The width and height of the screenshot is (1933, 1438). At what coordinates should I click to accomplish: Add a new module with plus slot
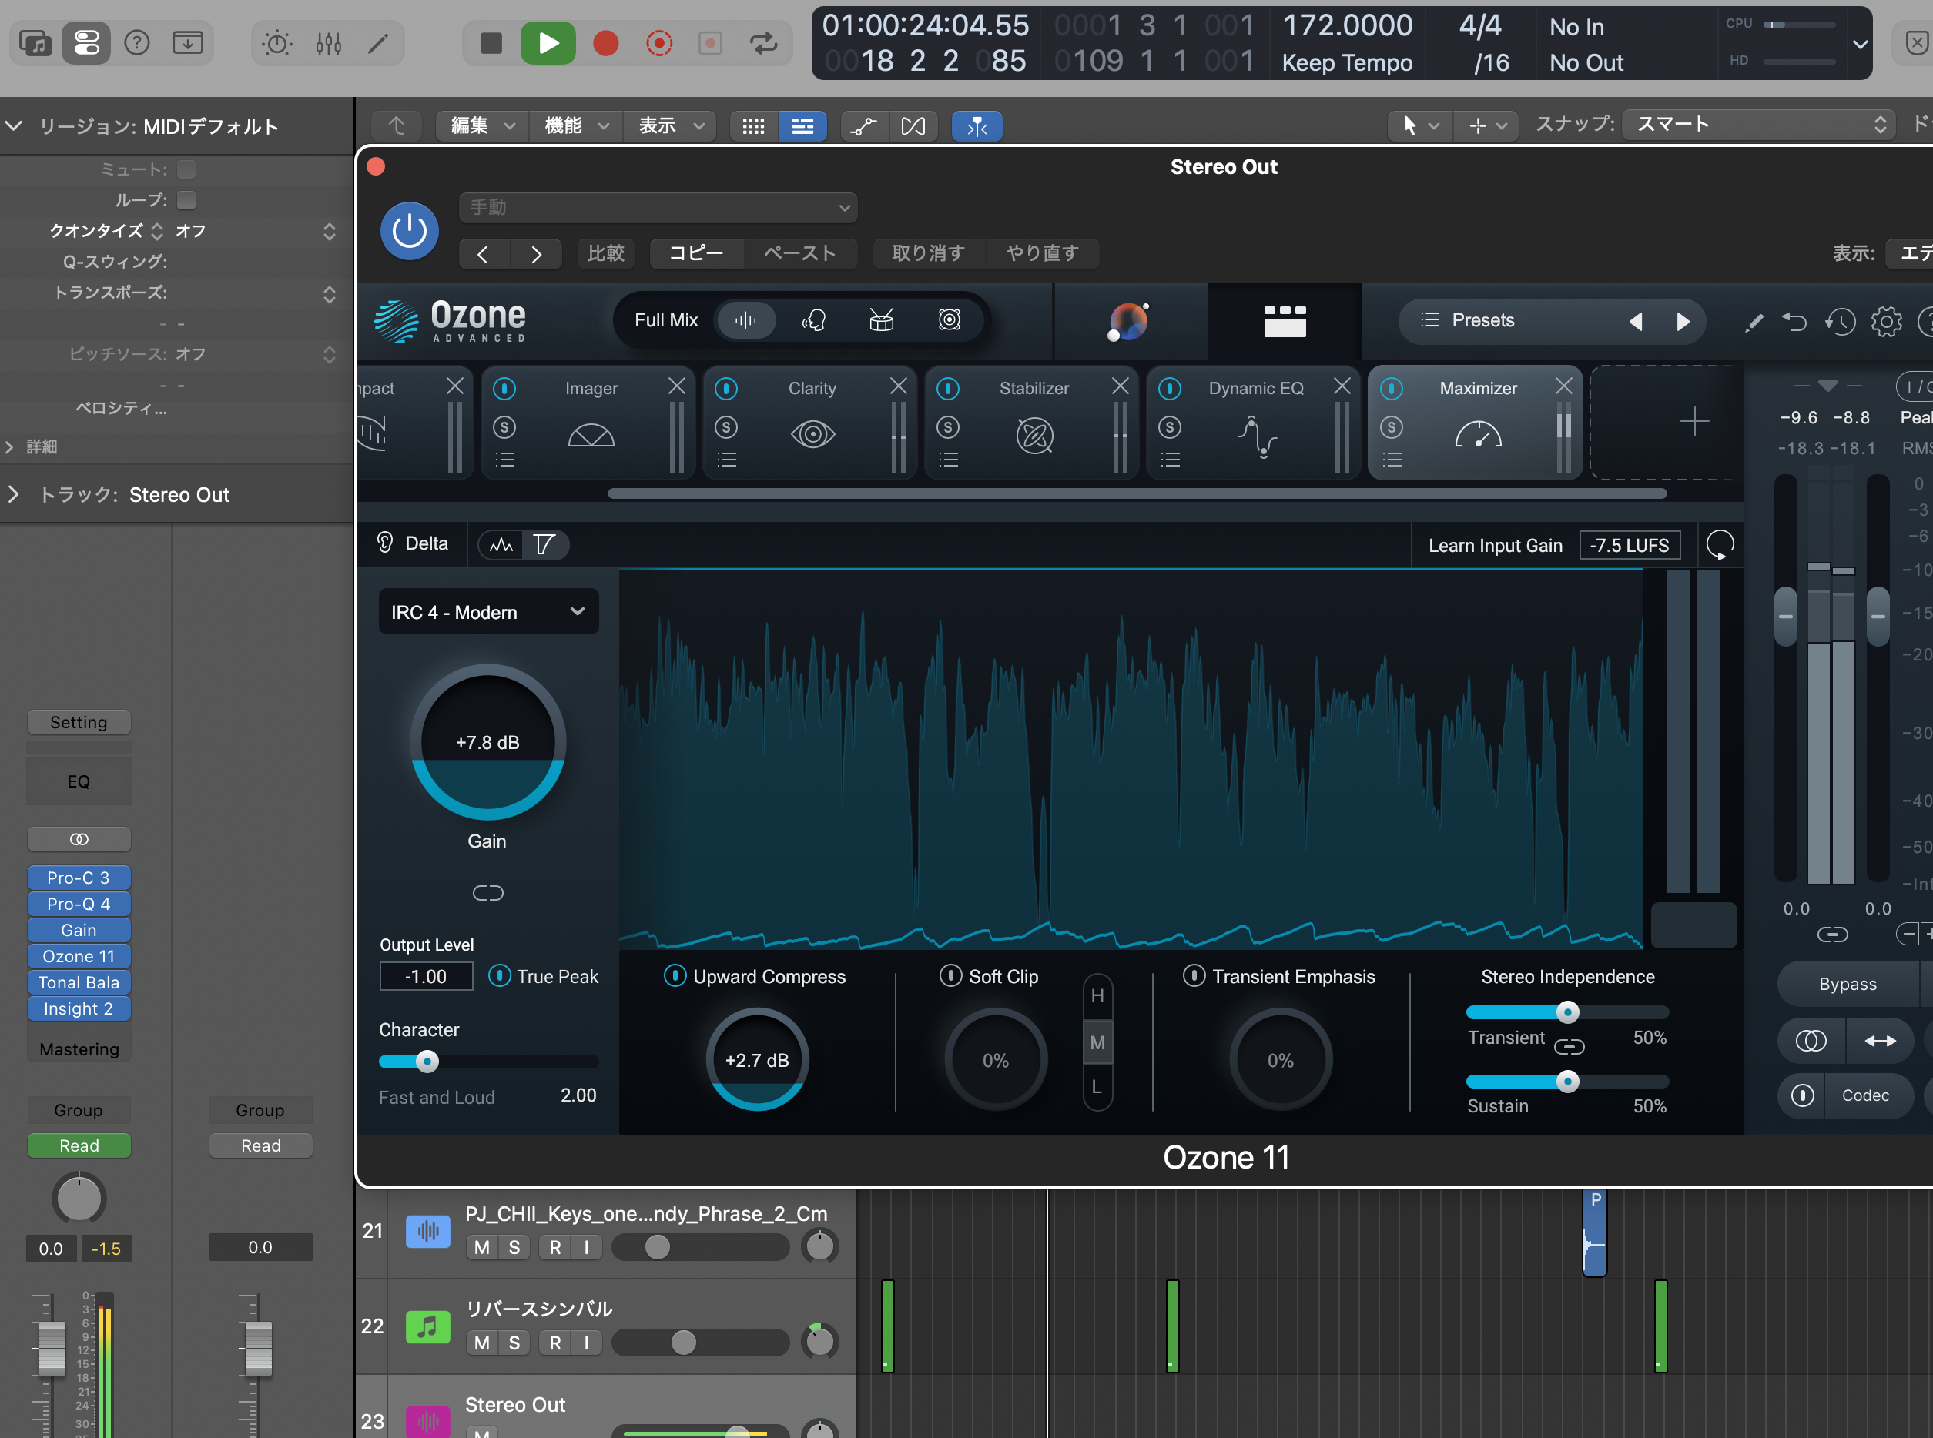[1693, 422]
